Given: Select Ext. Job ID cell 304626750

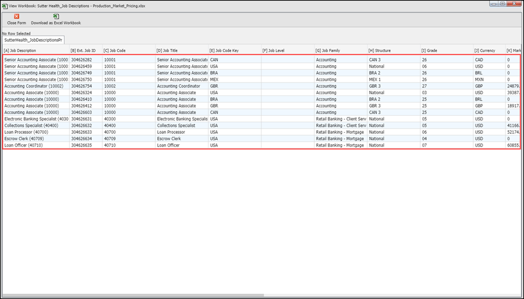Looking at the screenshot, I should (x=86, y=80).
